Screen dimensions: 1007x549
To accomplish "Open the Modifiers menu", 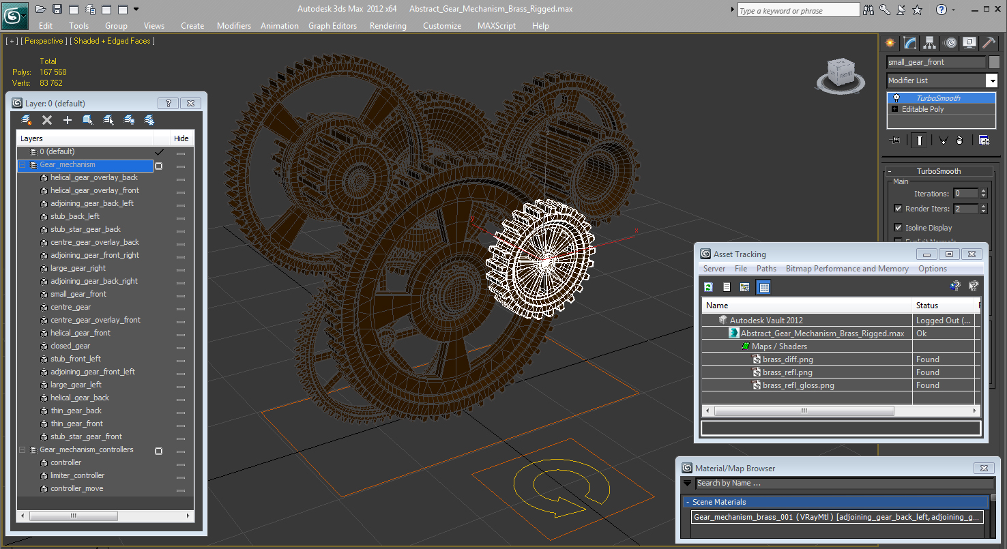I will 234,26.
